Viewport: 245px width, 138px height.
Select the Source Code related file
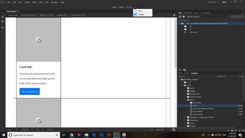pos(13,15)
